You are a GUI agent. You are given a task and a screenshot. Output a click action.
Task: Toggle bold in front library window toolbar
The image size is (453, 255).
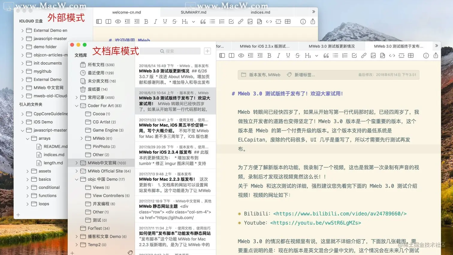tap(269, 55)
